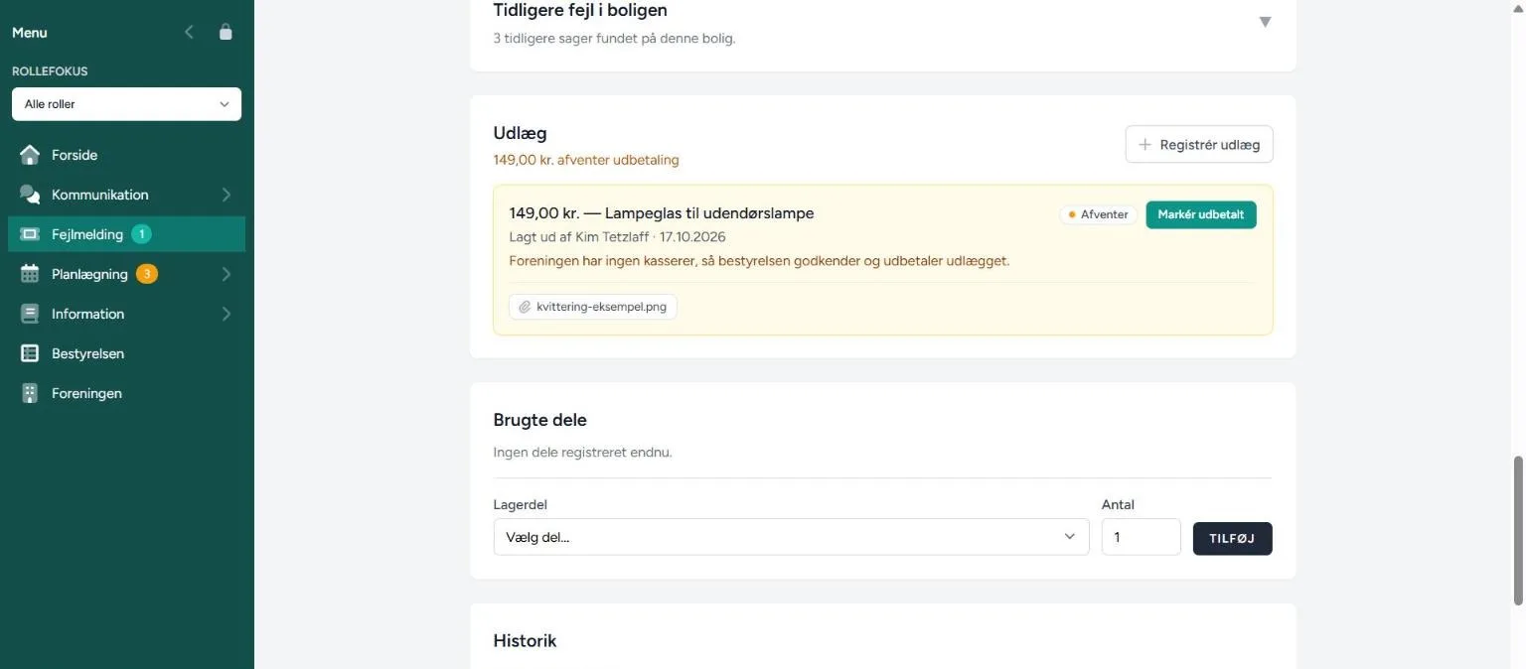Open the kvittering-eksempel.png attachment
1526x669 pixels.
coord(593,307)
